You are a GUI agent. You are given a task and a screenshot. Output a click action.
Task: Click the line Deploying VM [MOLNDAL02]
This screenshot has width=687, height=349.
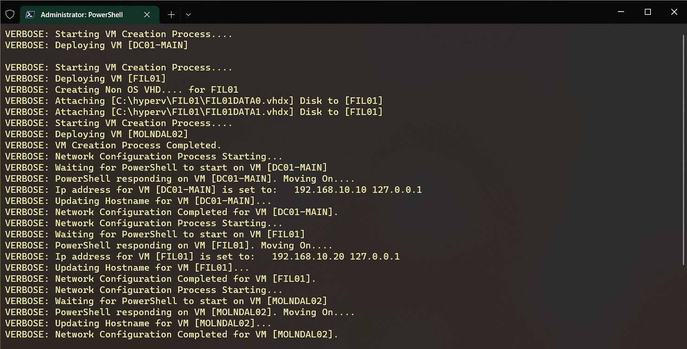[x=96, y=134]
